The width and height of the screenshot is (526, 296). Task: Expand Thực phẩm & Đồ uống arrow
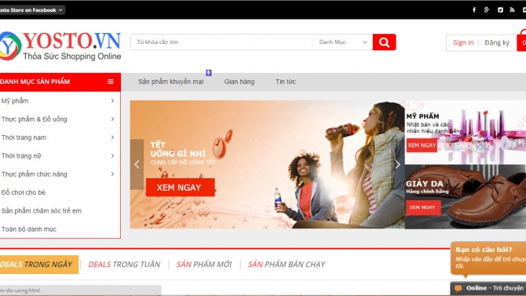112,119
